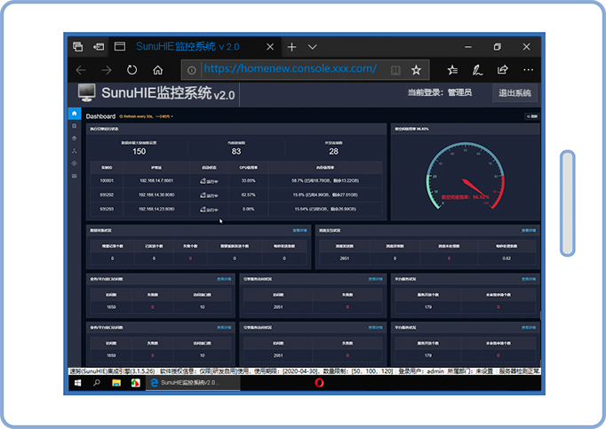Click the 退出系统 logout button
The height and width of the screenshot is (429, 606).
[x=514, y=92]
